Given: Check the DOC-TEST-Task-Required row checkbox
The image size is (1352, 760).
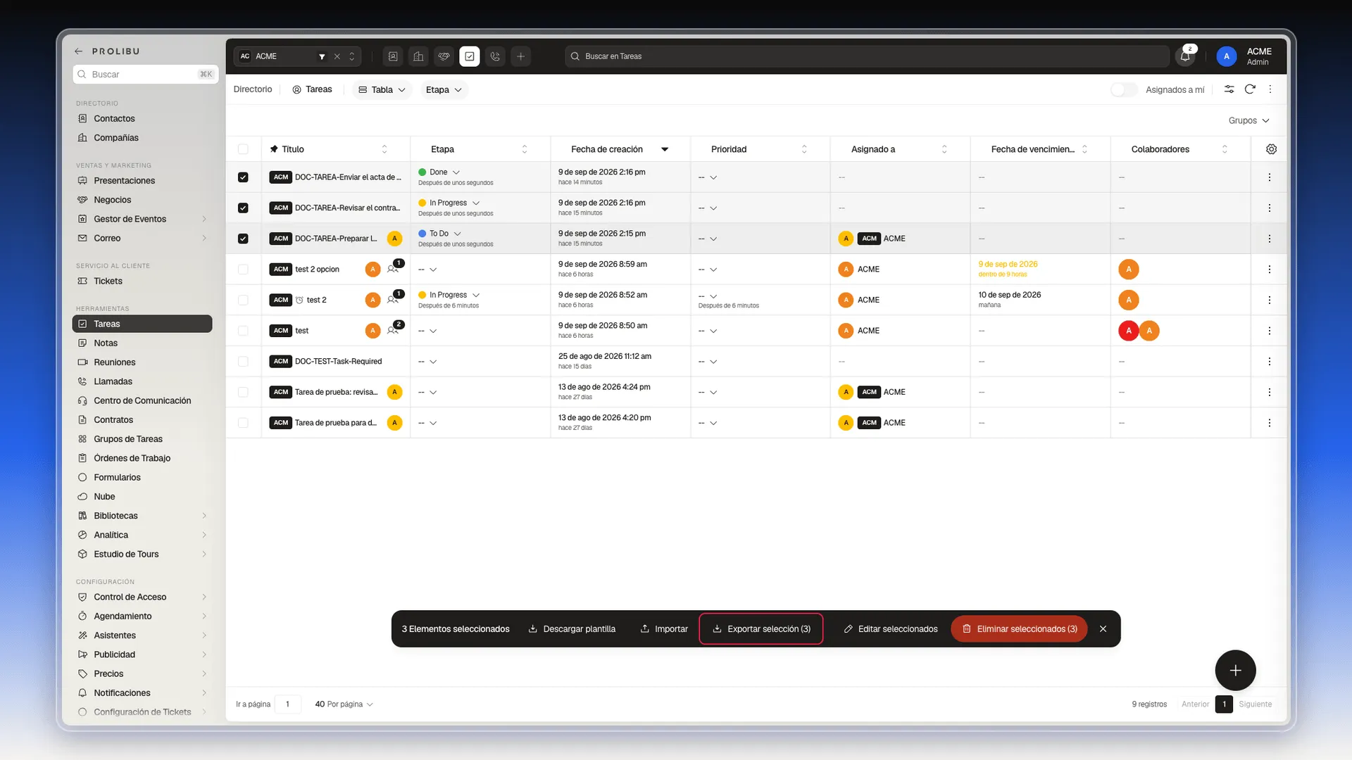Looking at the screenshot, I should pos(243,362).
